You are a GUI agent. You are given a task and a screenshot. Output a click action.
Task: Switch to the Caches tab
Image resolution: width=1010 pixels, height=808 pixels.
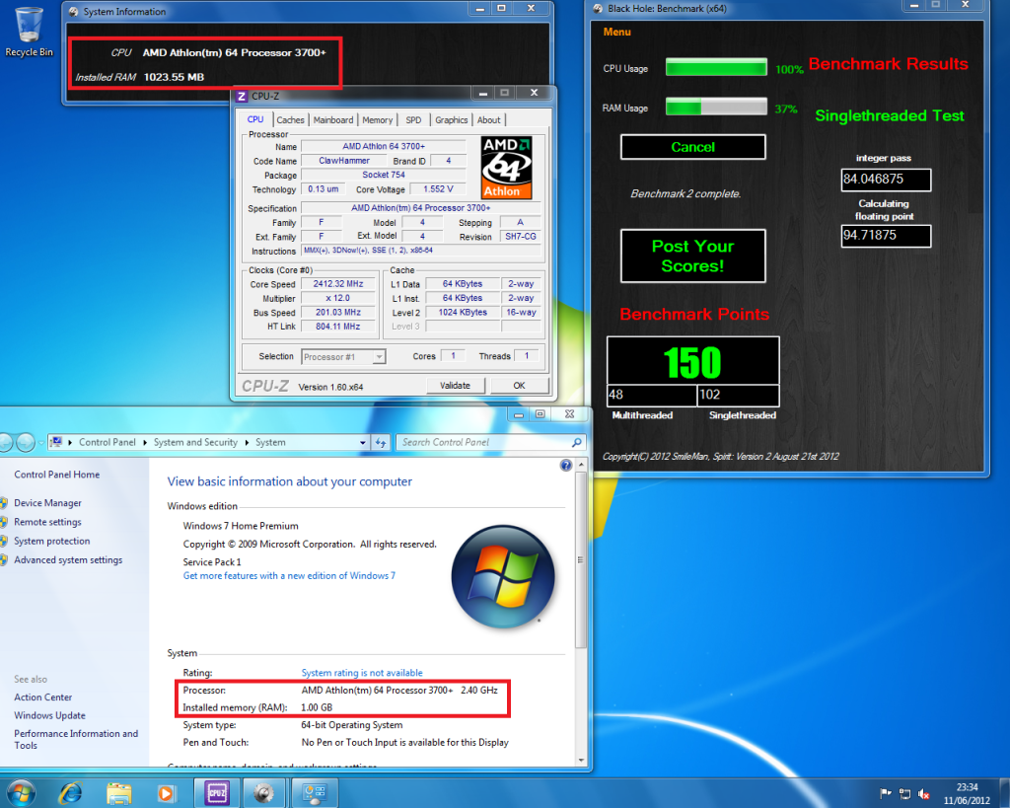(x=290, y=119)
